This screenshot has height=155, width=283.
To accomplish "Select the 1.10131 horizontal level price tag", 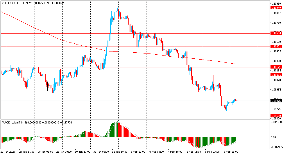I will click(x=276, y=75).
